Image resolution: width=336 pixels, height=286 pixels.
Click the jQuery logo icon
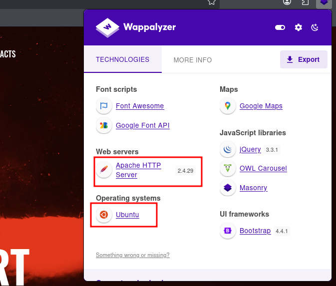tap(228, 149)
